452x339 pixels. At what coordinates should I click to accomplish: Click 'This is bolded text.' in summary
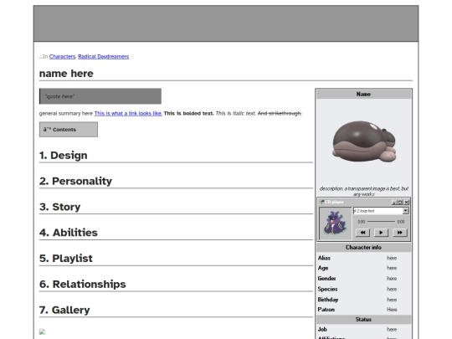click(x=189, y=113)
